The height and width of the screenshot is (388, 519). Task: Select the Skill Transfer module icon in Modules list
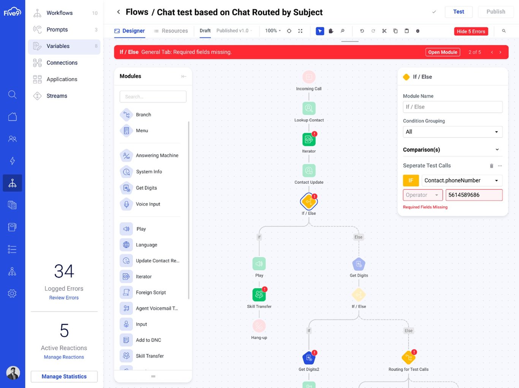pos(126,356)
